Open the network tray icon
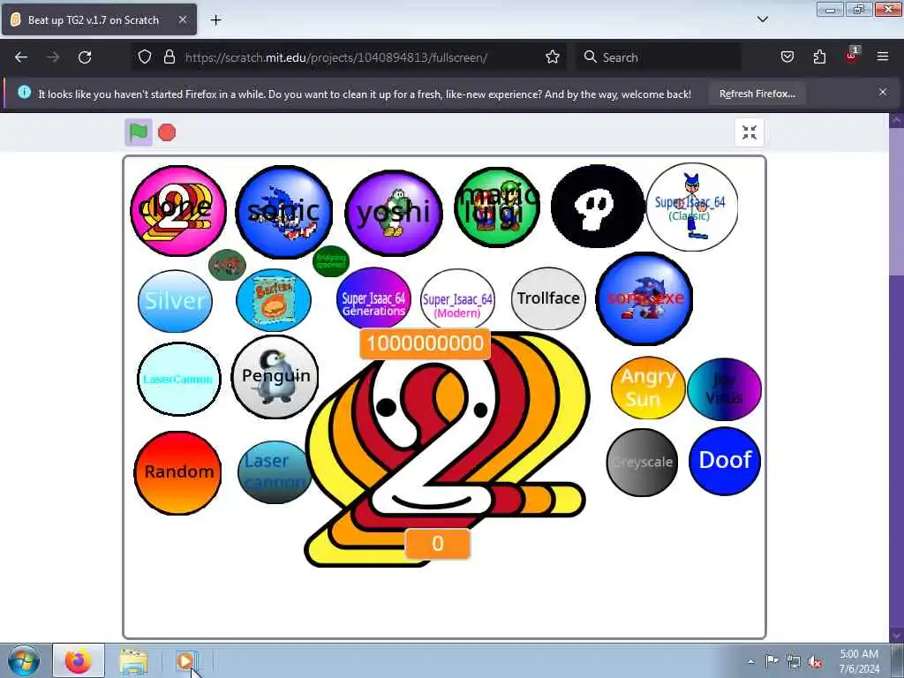This screenshot has width=904, height=678. tap(794, 662)
